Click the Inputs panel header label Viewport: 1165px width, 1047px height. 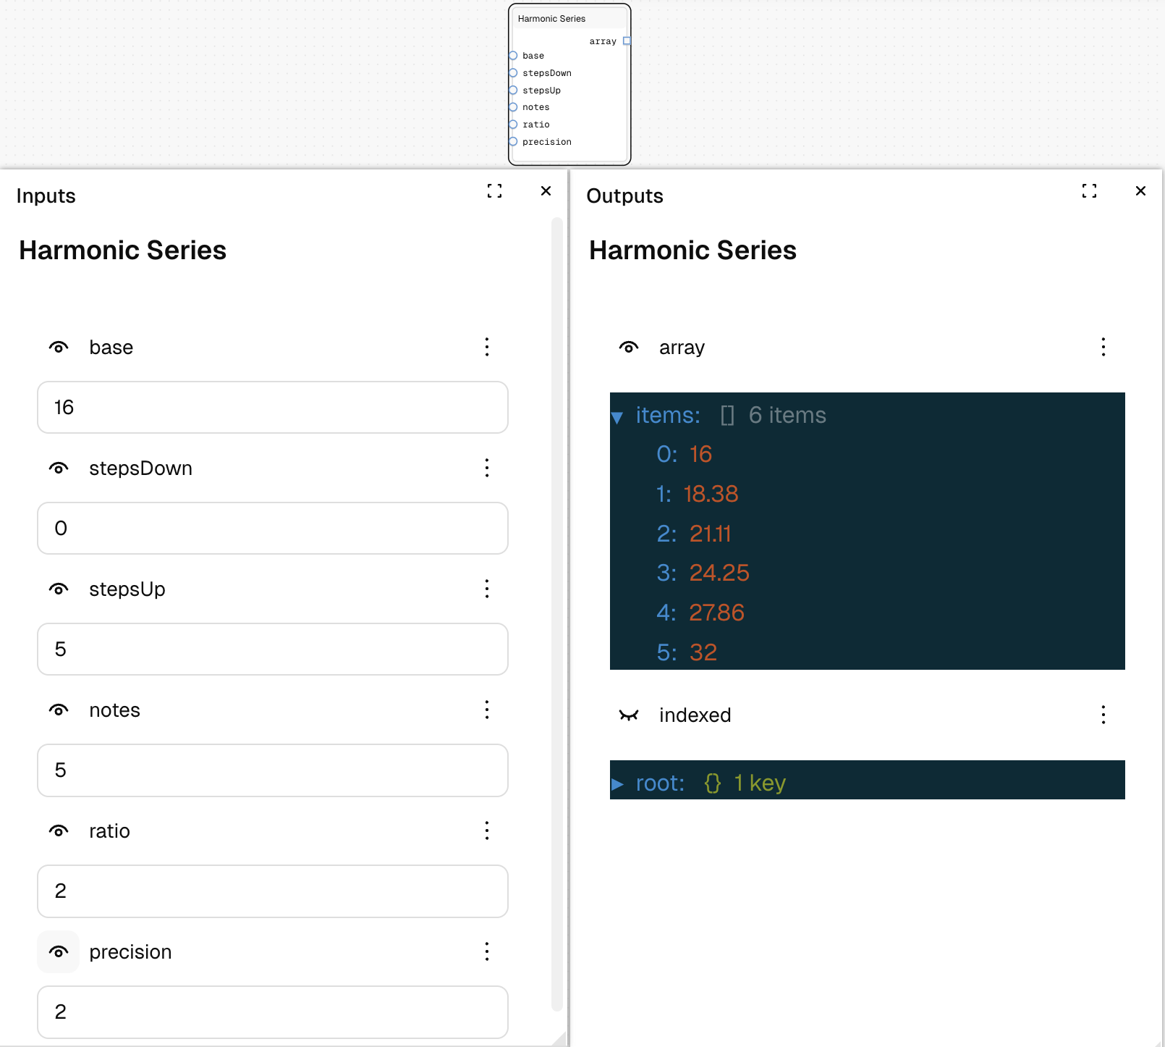click(46, 196)
